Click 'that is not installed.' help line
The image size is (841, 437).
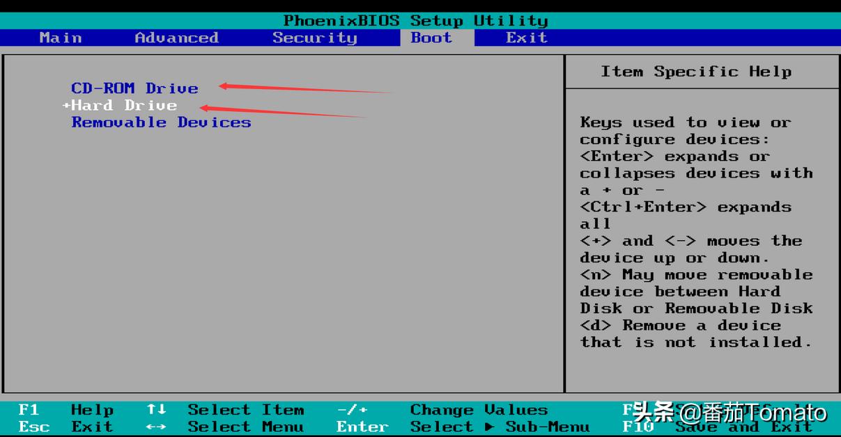pos(696,342)
